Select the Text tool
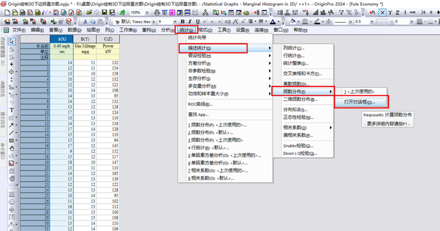Screen dimensions: 440x231 tap(12, 110)
